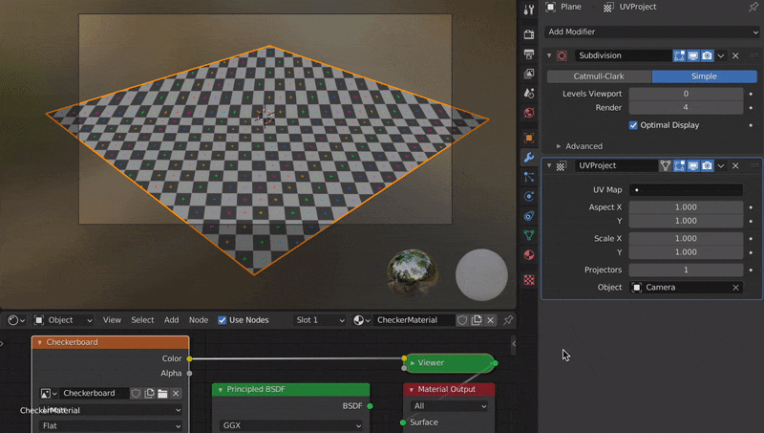Open the Flat projection dropdown
Viewport: 764px width, 433px height.
(x=111, y=425)
